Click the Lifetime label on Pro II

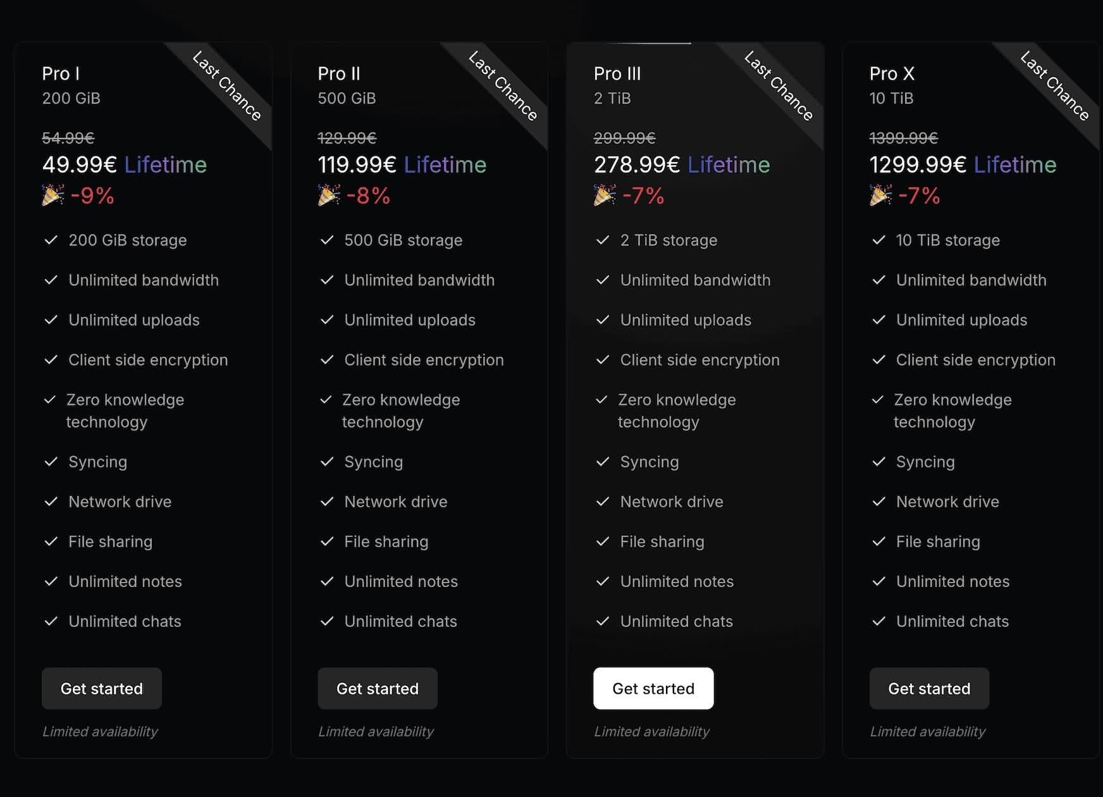pos(445,165)
